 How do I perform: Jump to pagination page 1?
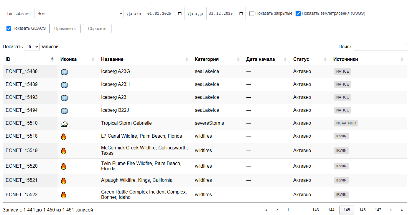288,210
